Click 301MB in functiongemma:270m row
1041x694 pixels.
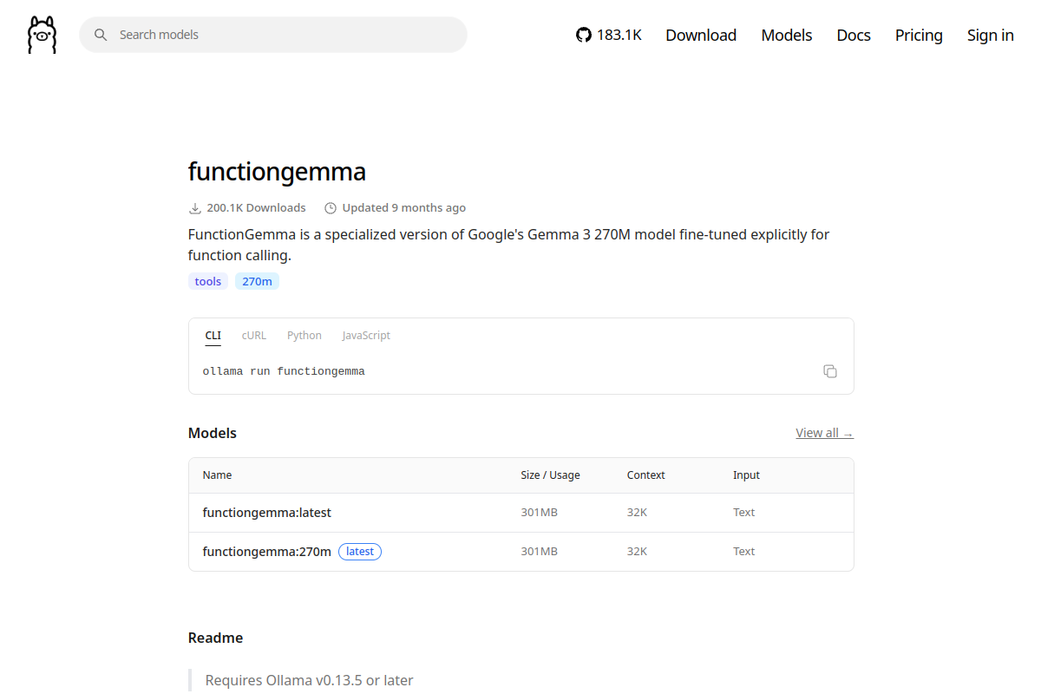(539, 552)
